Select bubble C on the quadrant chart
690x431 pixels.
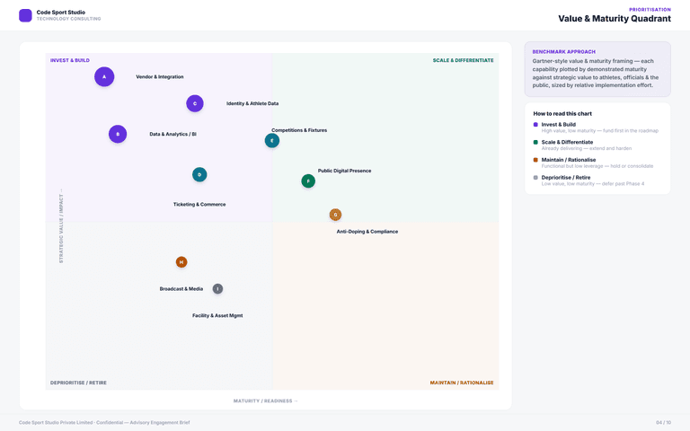tap(195, 104)
